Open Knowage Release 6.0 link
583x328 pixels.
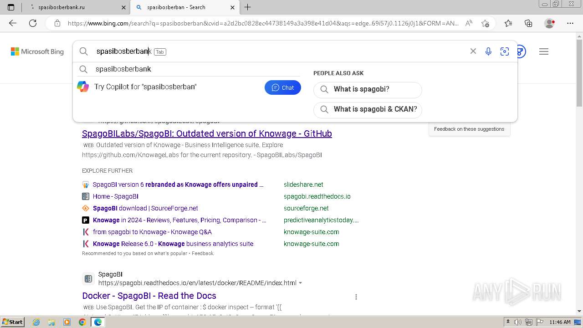tap(173, 244)
